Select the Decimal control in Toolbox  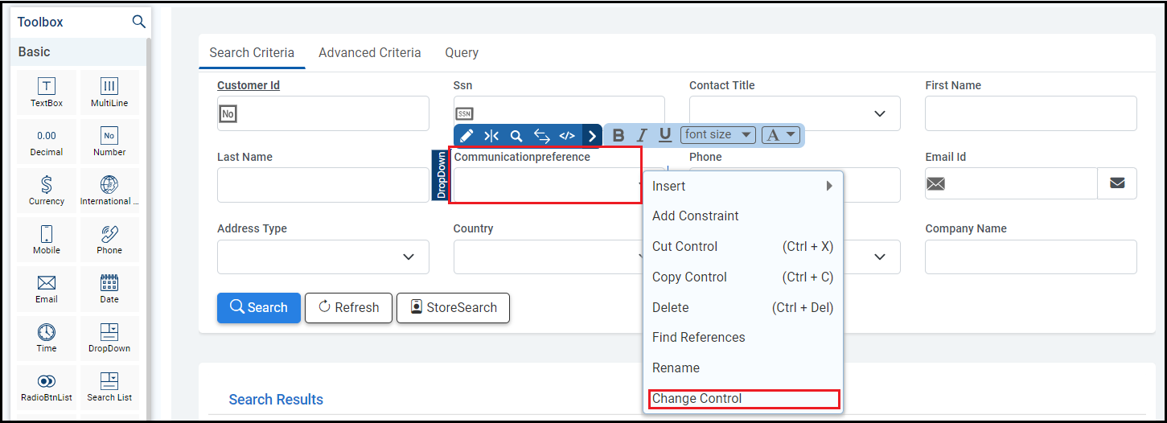(47, 142)
